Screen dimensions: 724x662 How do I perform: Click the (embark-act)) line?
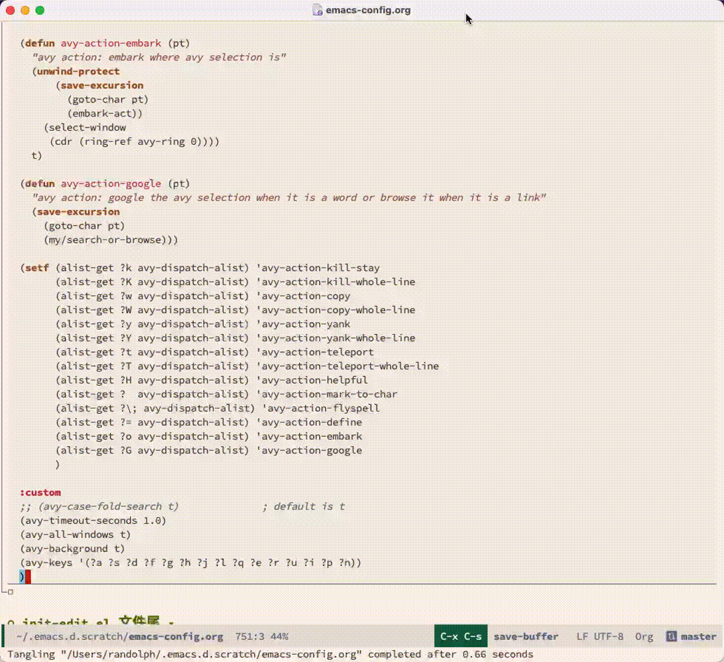pyautogui.click(x=105, y=113)
